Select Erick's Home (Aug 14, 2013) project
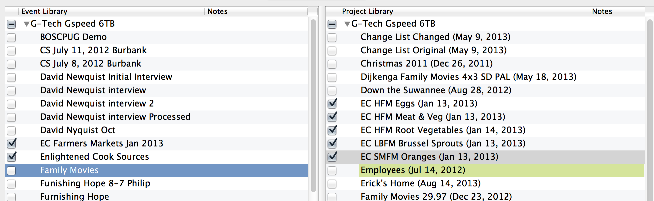 [421, 183]
